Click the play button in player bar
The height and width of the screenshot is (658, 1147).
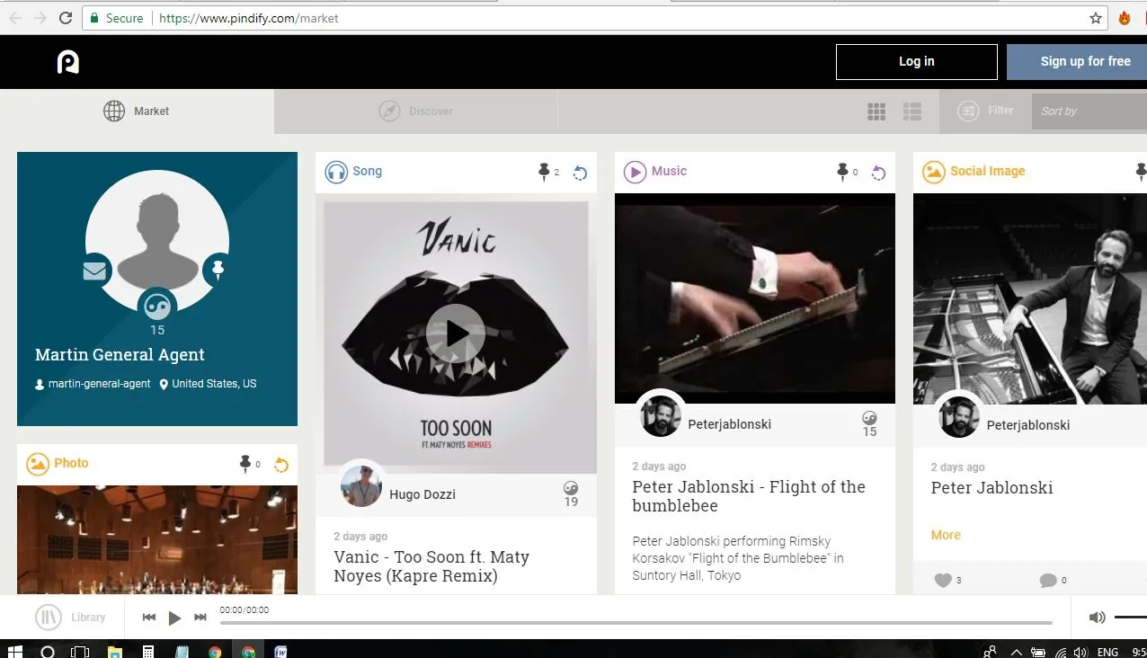click(x=175, y=618)
